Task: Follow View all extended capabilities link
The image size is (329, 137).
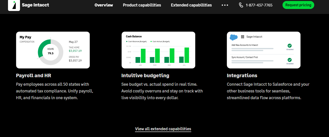Action: 163,129
